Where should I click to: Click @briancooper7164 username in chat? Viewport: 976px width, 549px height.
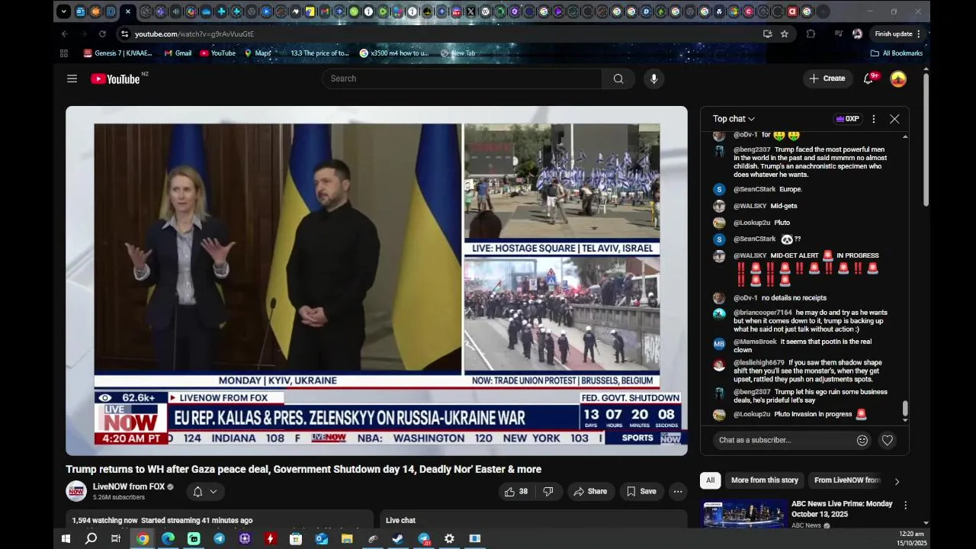762,313
